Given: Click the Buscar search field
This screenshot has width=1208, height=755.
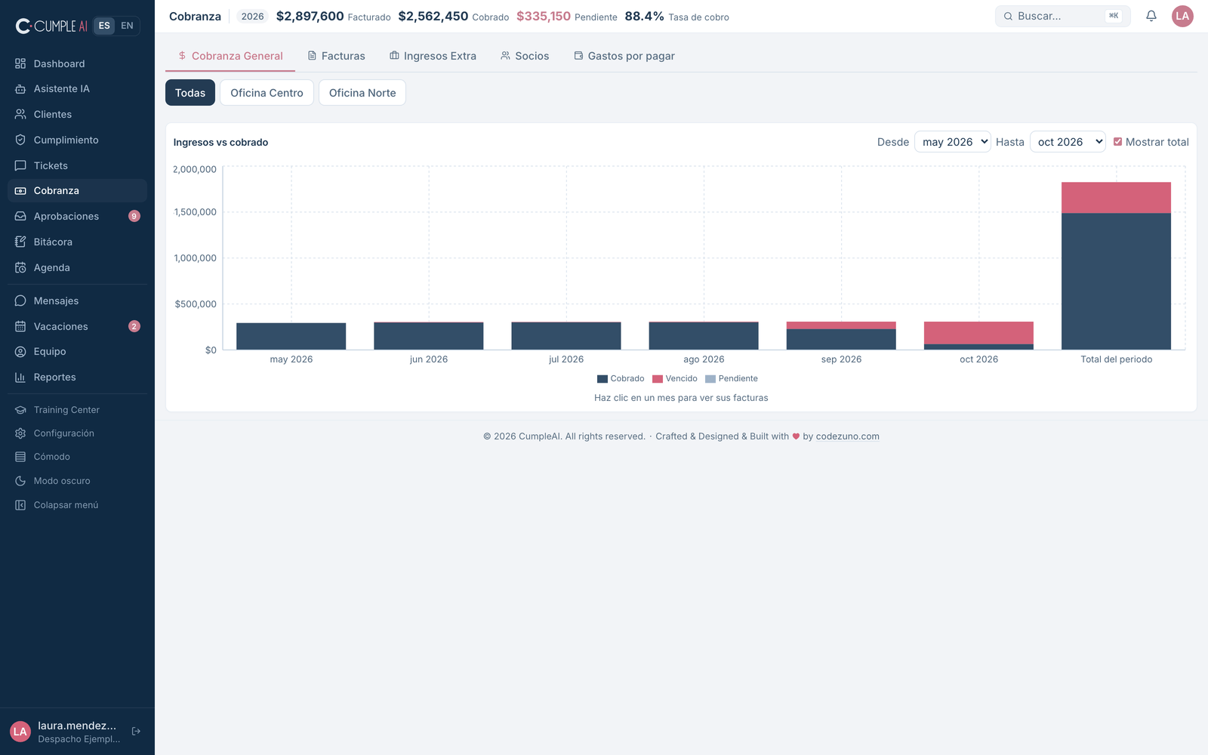Looking at the screenshot, I should [x=1062, y=16].
